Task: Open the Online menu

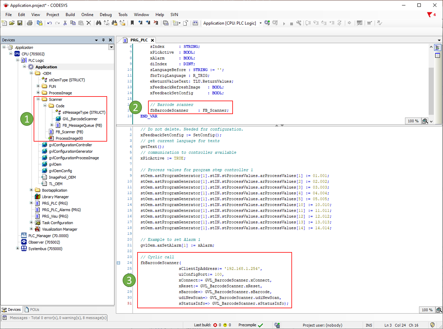Action: (87, 15)
